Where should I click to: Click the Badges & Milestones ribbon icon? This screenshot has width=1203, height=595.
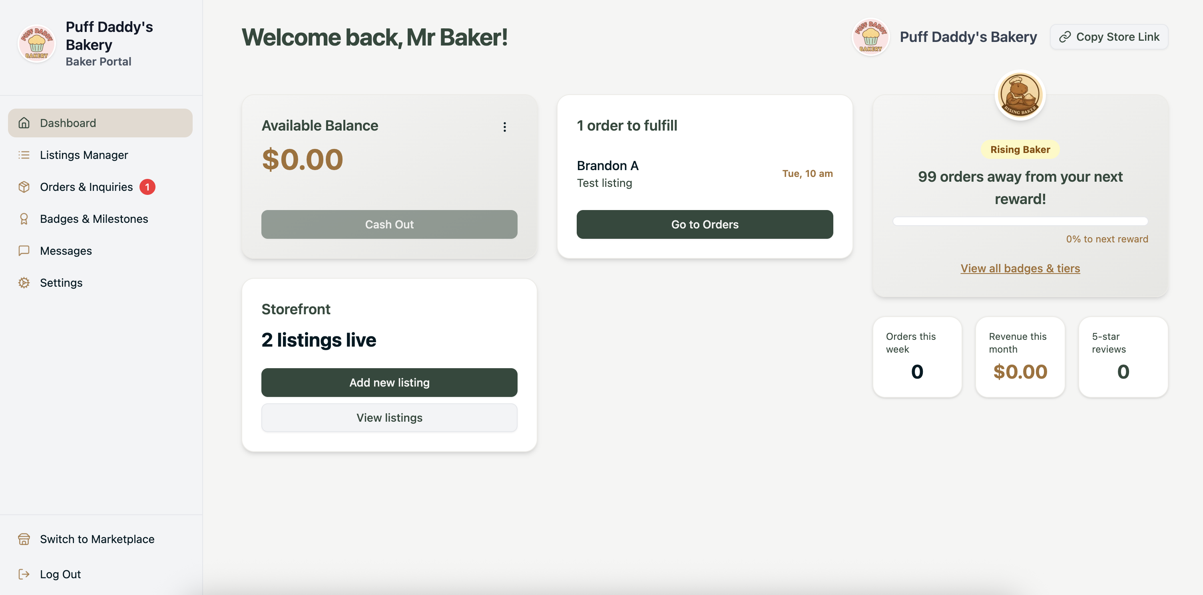[24, 219]
